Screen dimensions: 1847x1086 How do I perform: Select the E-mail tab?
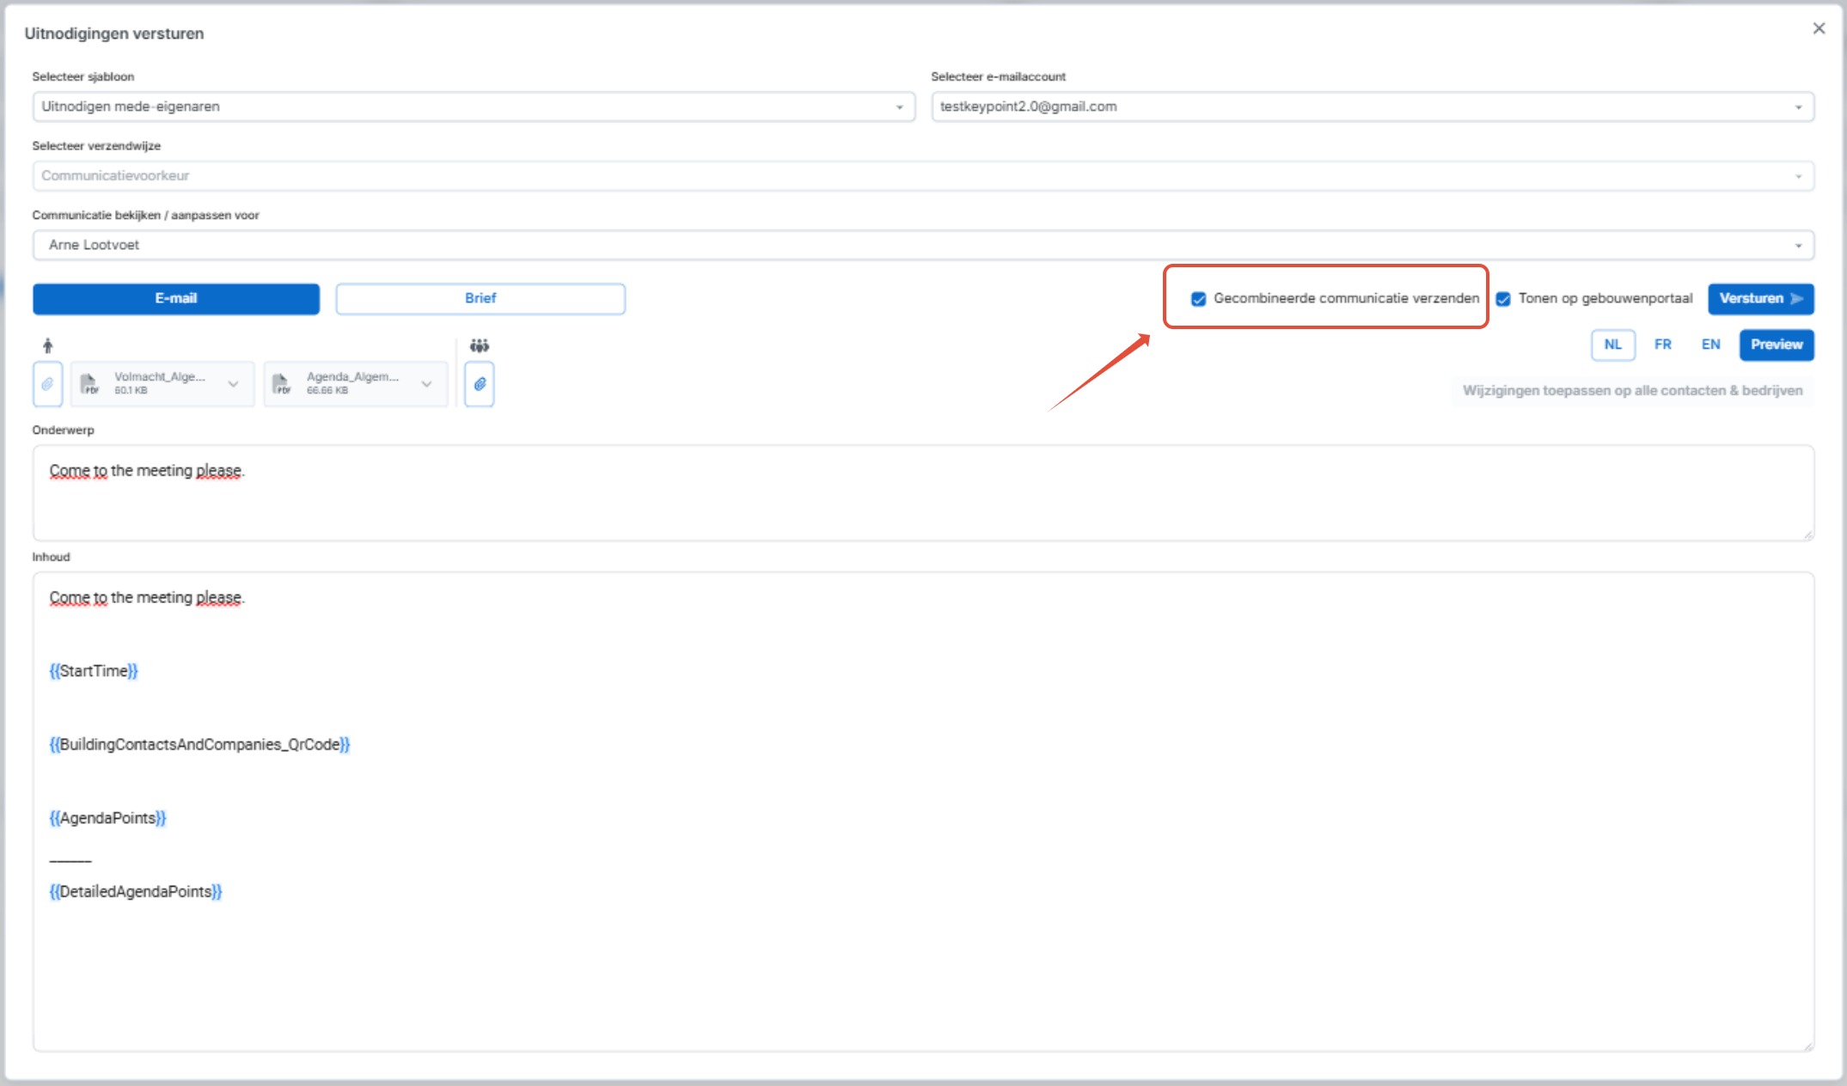176,298
